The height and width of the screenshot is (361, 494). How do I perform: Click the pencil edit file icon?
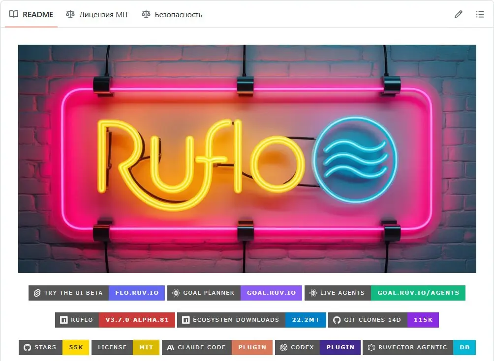click(x=459, y=14)
